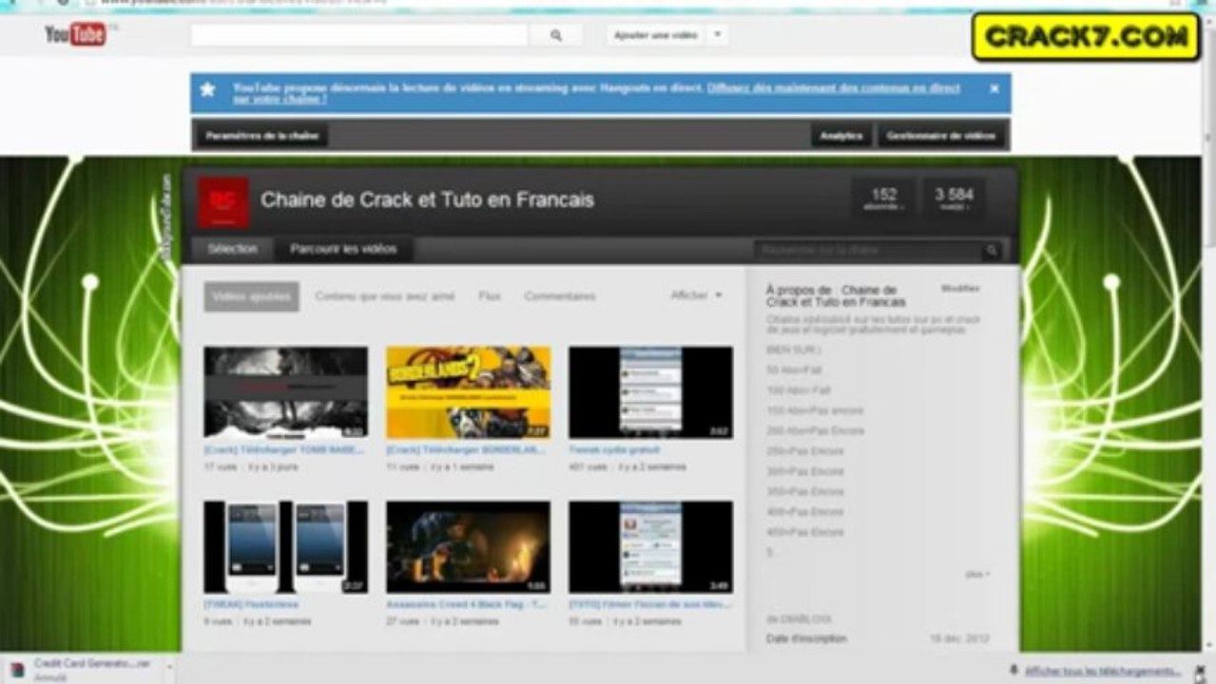Open the Assassins Creed 4 thumbnail

(468, 547)
